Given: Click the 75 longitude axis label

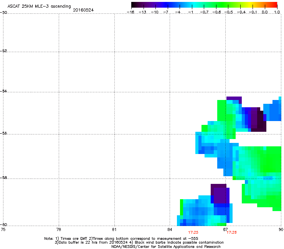Looking at the screenshot, I should [3, 229].
